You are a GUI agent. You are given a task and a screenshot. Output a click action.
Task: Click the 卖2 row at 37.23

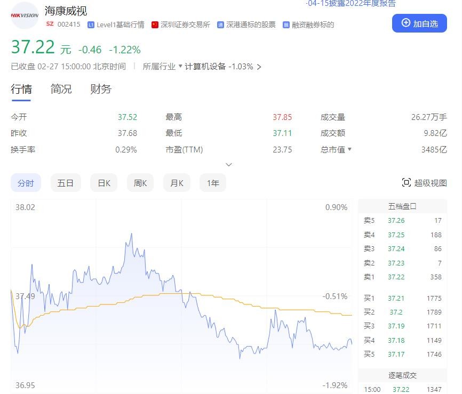pos(402,263)
